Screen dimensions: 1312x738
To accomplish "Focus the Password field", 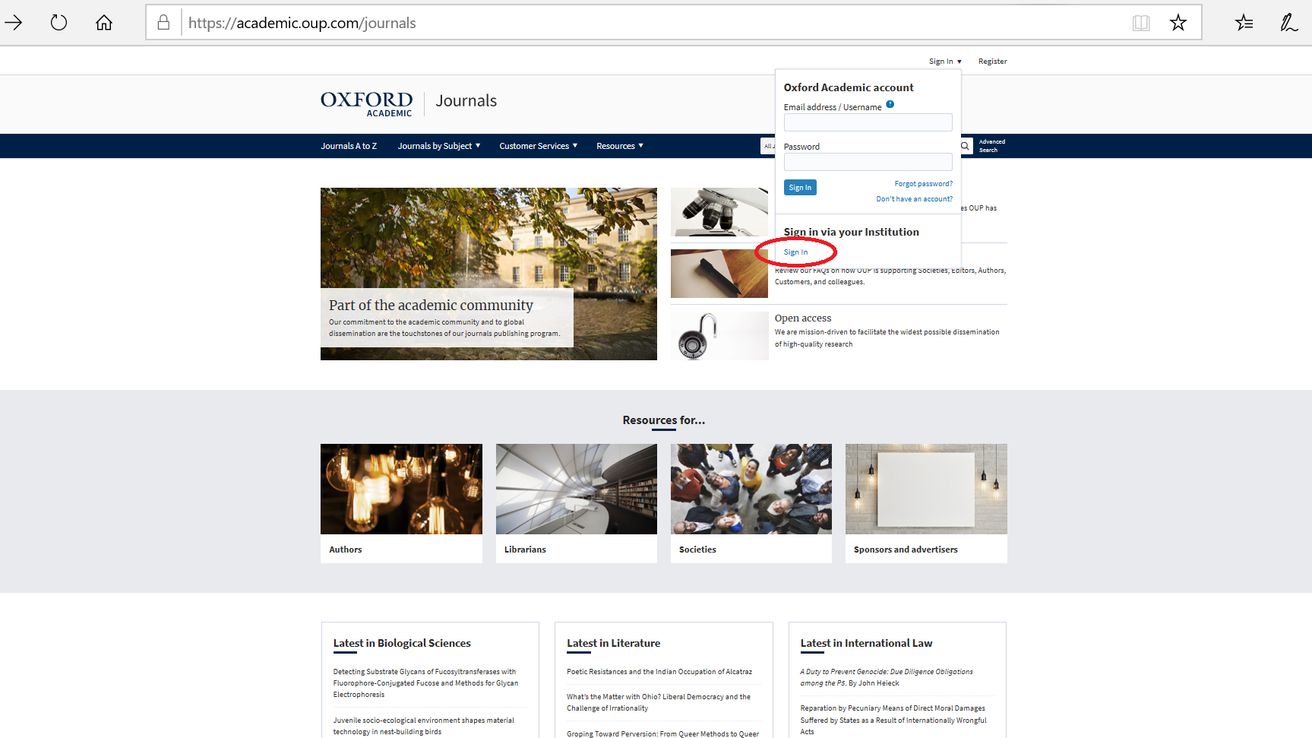I will pos(868,162).
